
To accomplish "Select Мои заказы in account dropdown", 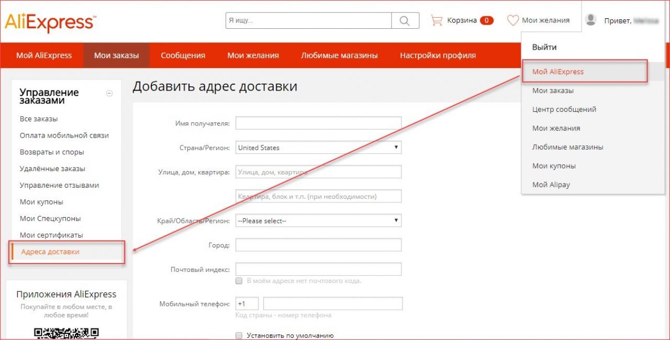I will pos(553,90).
